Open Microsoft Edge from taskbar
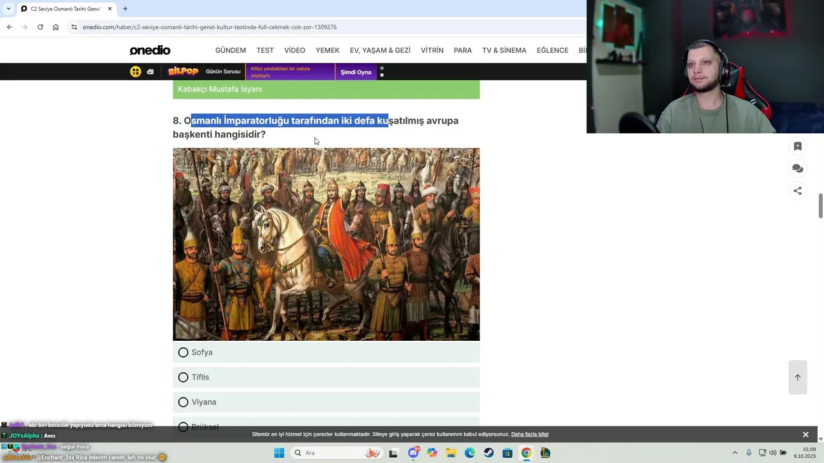Screen dimensions: 824x463 (470, 453)
